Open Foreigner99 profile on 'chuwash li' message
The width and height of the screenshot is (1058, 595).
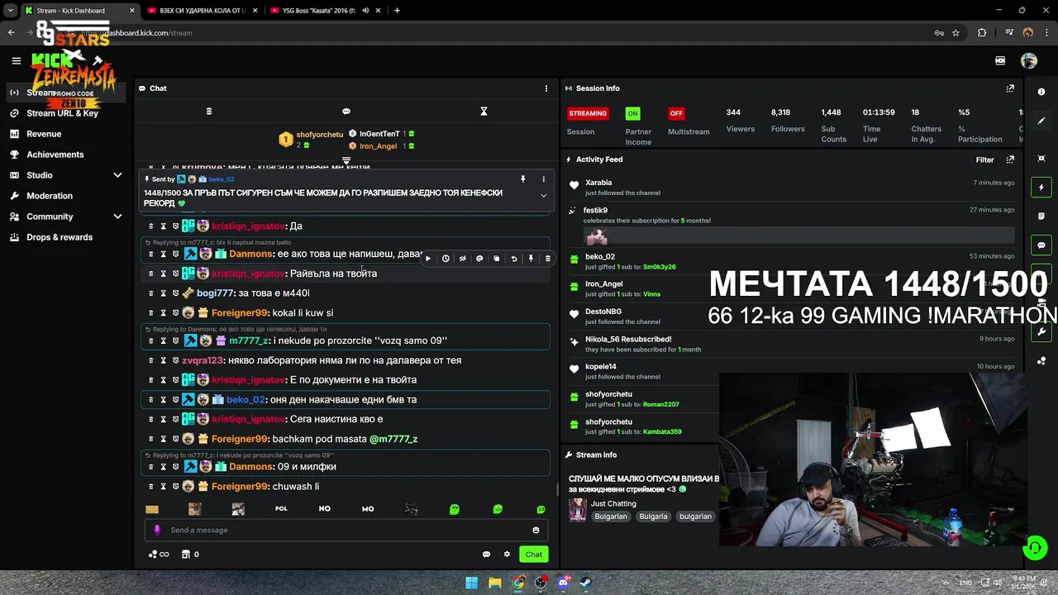coord(240,487)
